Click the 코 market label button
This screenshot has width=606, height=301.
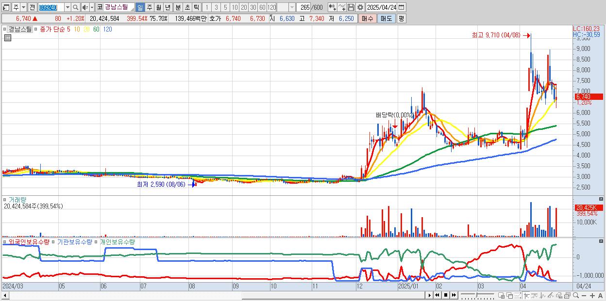point(100,7)
